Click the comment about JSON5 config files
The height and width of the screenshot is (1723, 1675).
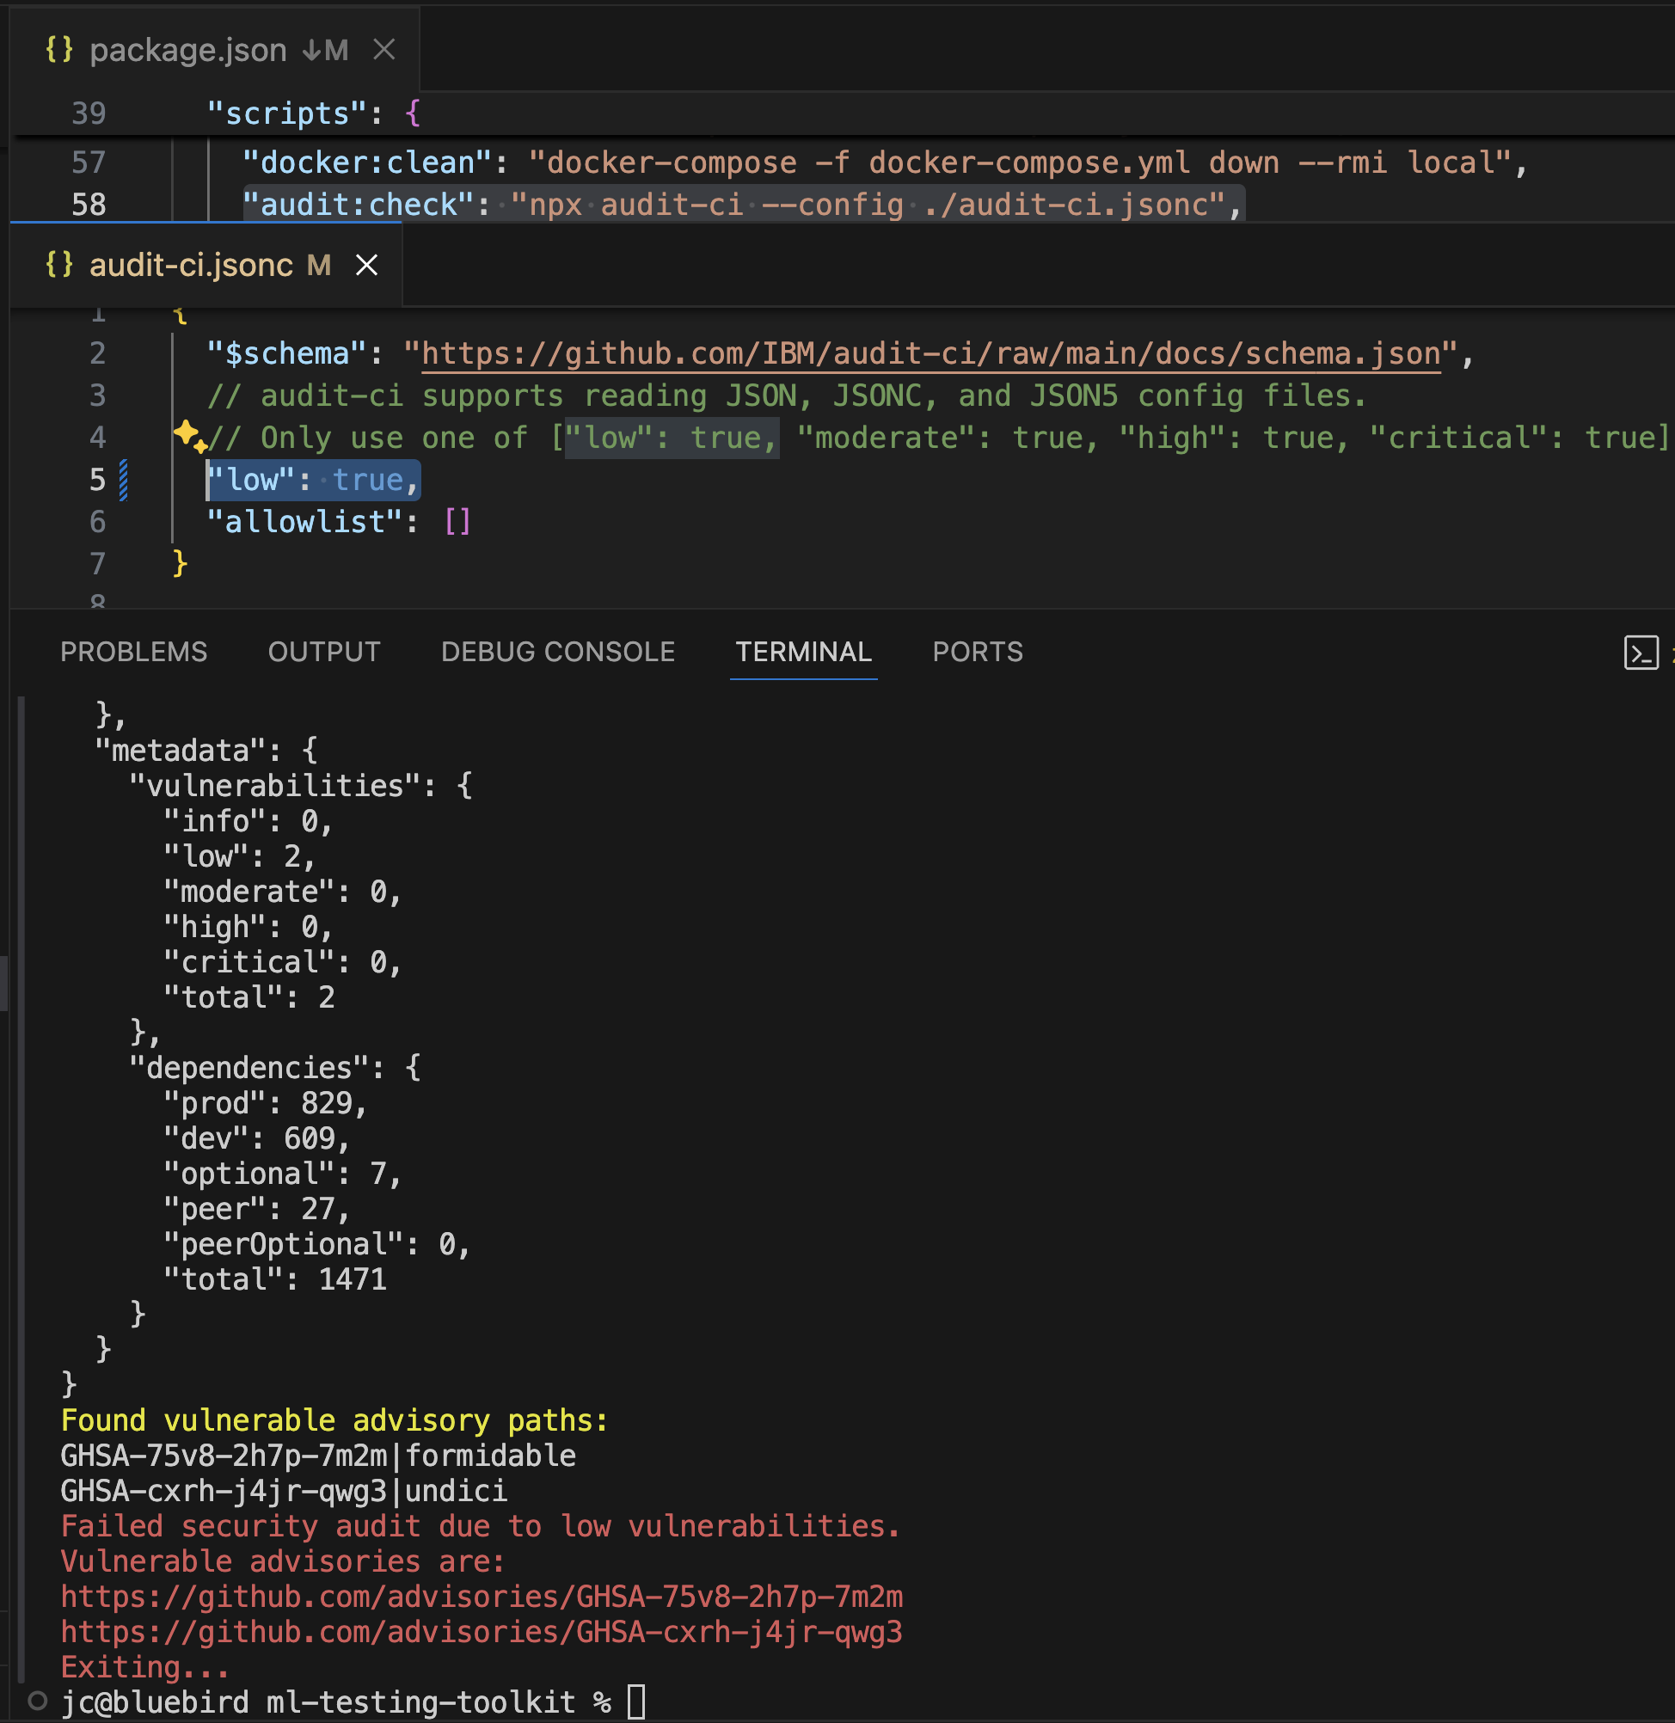[787, 395]
